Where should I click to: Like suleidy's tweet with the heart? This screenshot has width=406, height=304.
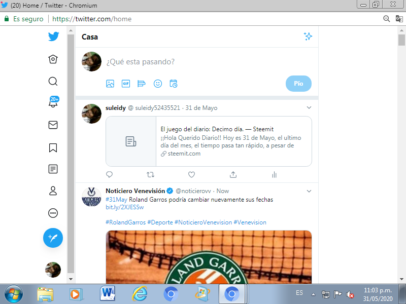click(191, 175)
